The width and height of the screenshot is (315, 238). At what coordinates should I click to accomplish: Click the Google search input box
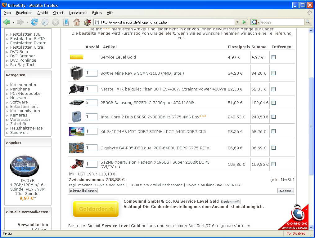(x=282, y=22)
